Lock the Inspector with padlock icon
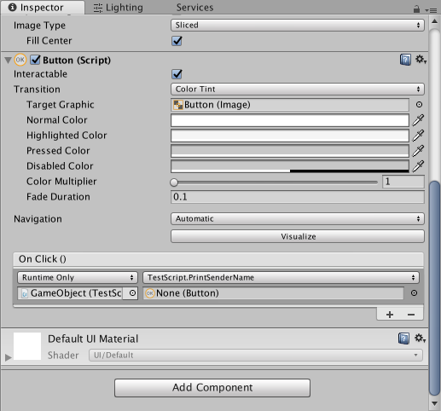Screen dimensions: 441x411 pos(416,9)
